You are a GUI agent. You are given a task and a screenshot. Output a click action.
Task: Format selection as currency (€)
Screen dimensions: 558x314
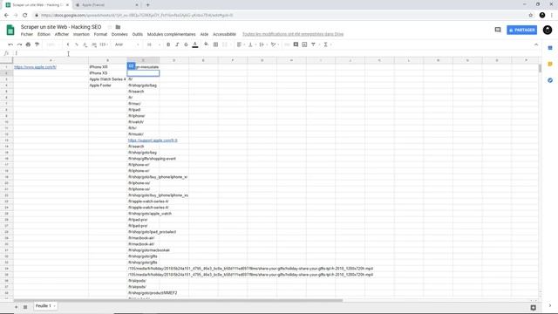tap(68, 44)
